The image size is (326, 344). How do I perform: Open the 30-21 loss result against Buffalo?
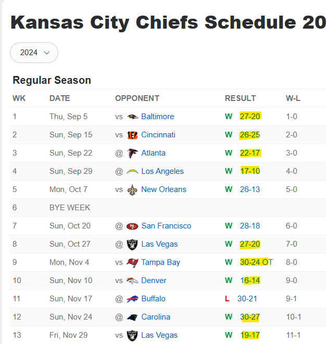247,299
